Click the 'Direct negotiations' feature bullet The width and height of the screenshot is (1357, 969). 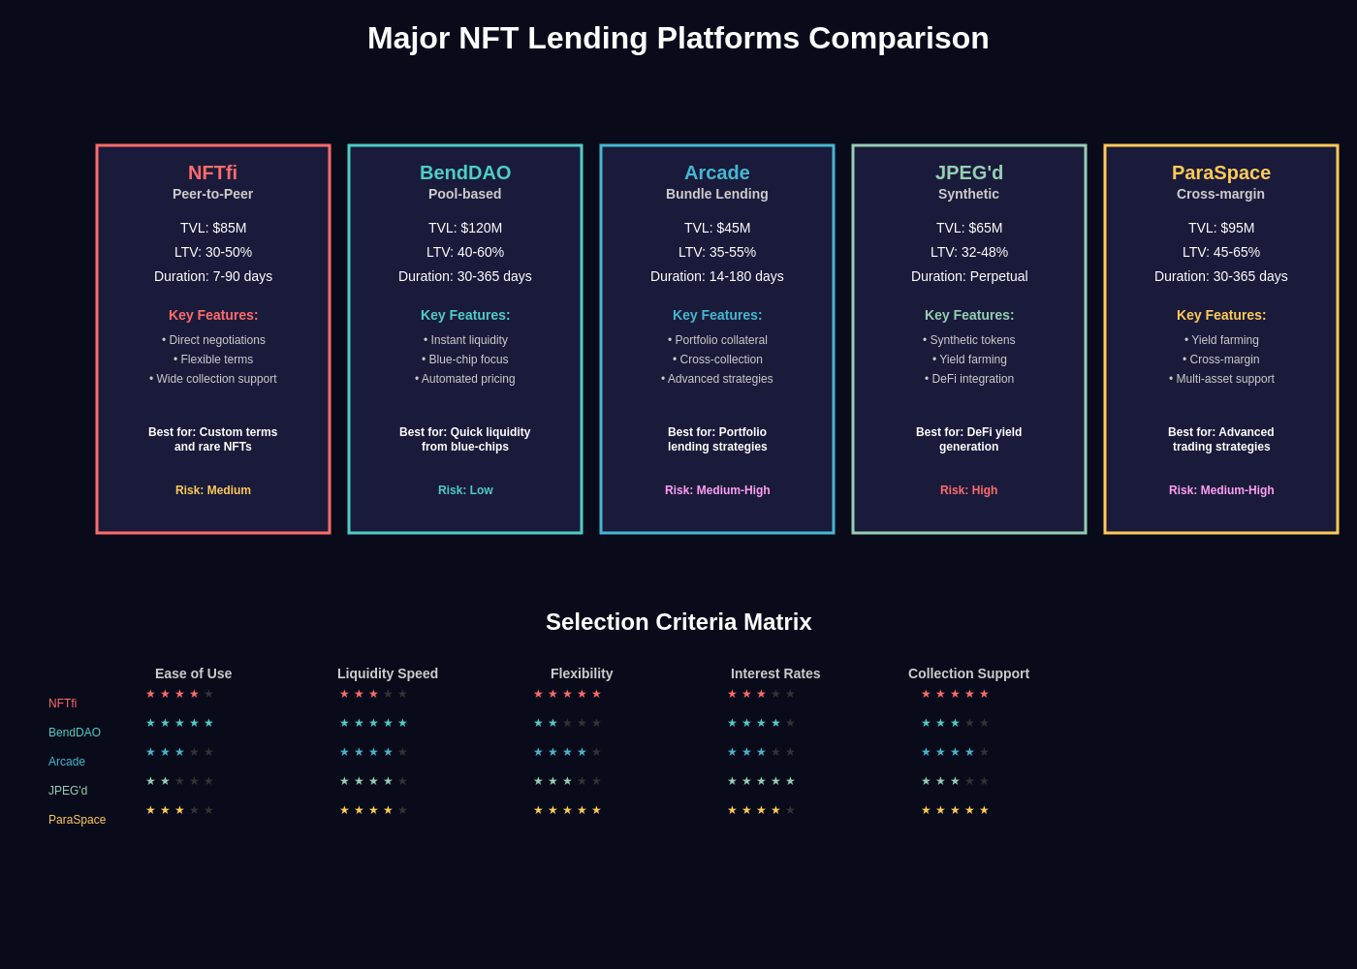pos(213,340)
